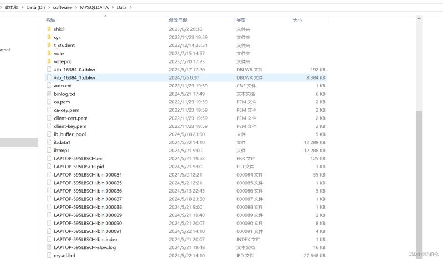Click the ibdata1 file icon
The width and height of the screenshot is (443, 259).
click(x=49, y=142)
